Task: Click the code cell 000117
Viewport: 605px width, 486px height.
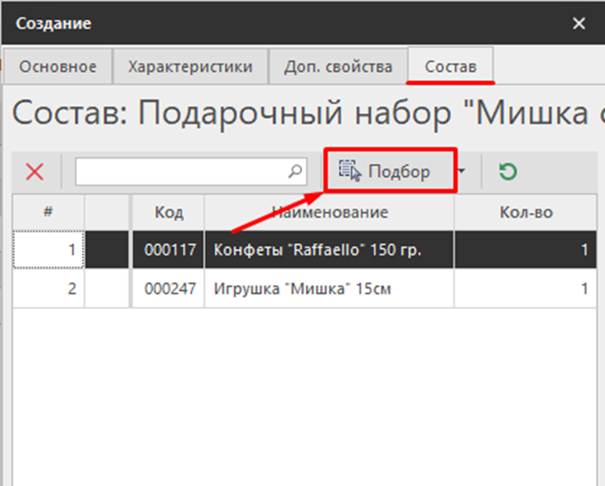Action: click(x=168, y=250)
